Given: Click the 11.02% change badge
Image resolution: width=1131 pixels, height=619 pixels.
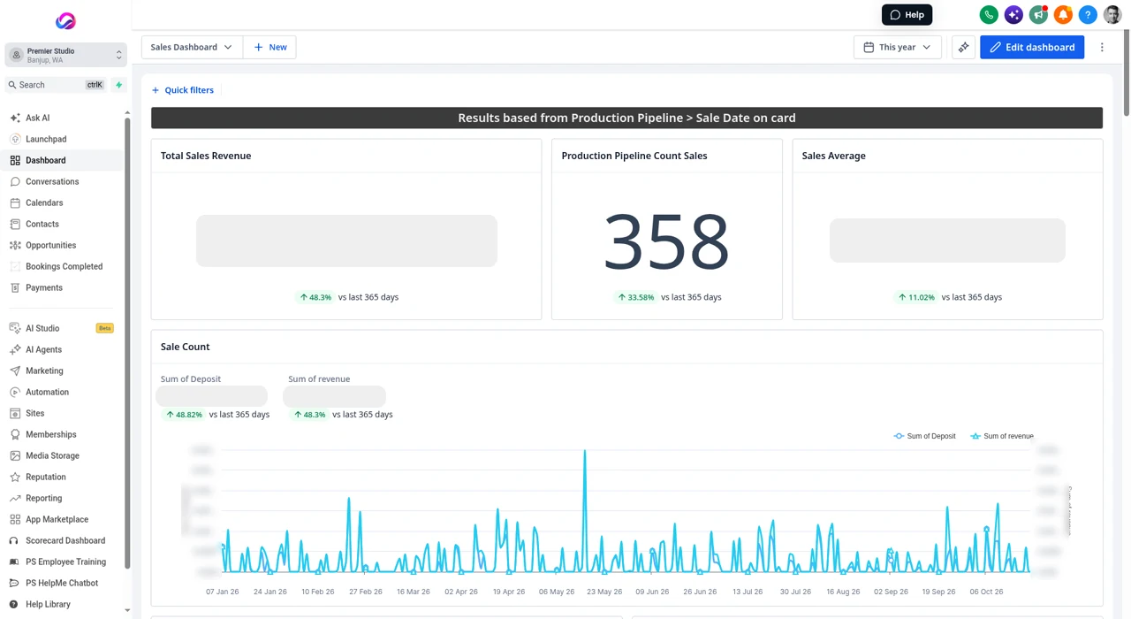Looking at the screenshot, I should (x=916, y=297).
